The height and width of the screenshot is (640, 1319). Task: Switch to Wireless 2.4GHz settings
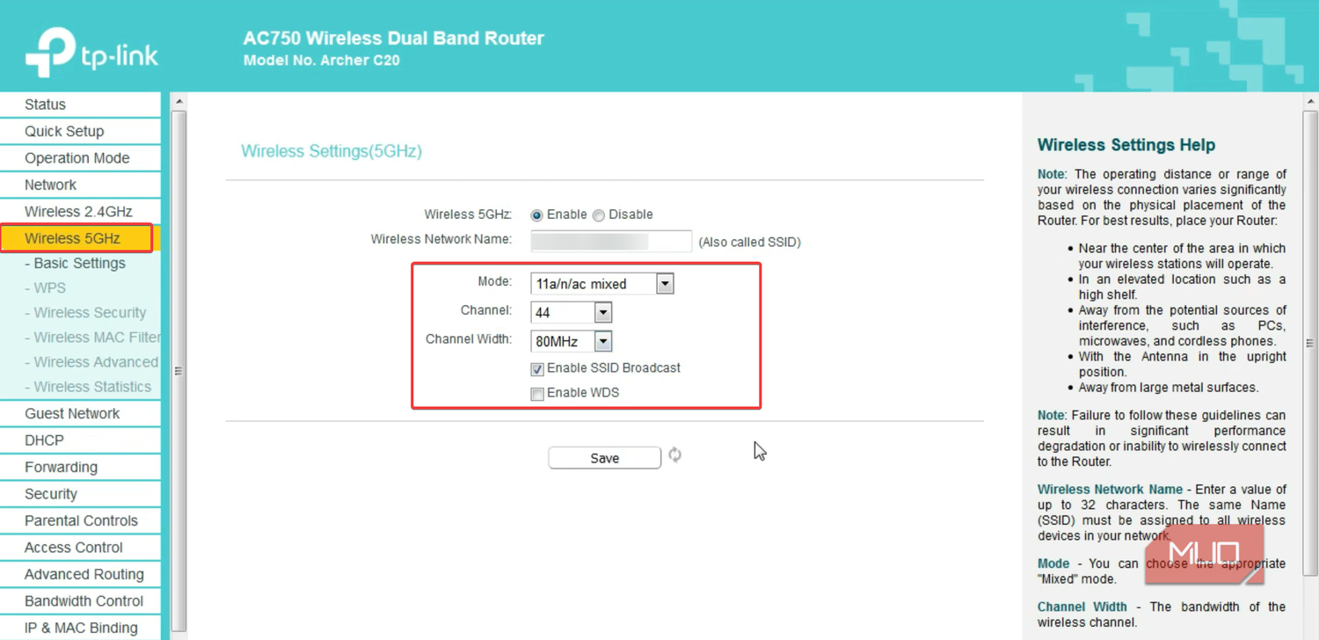click(80, 212)
